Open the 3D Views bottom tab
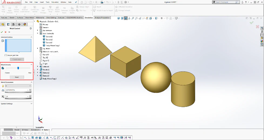 pos(25,130)
